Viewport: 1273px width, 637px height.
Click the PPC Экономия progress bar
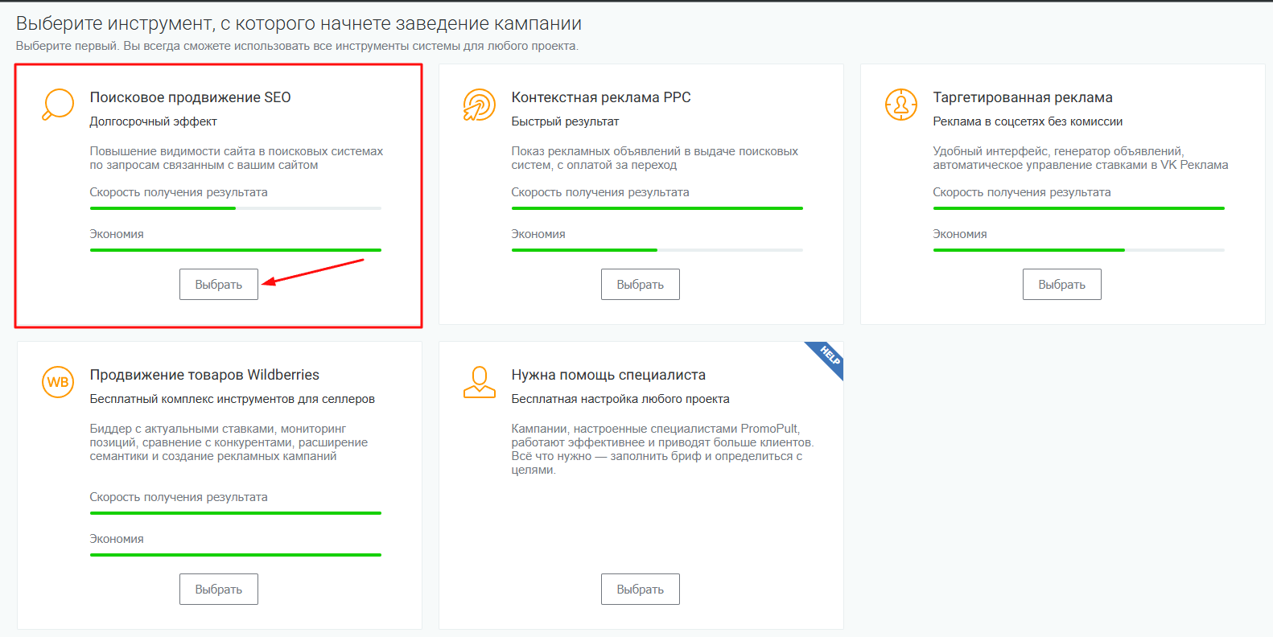tap(657, 250)
